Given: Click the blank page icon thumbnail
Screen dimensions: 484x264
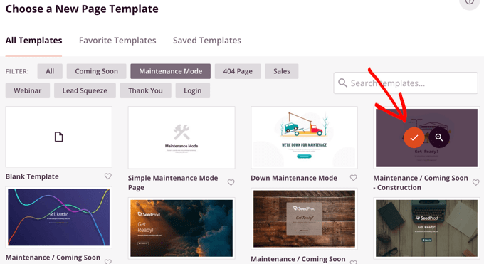Looking at the screenshot, I should point(58,137).
